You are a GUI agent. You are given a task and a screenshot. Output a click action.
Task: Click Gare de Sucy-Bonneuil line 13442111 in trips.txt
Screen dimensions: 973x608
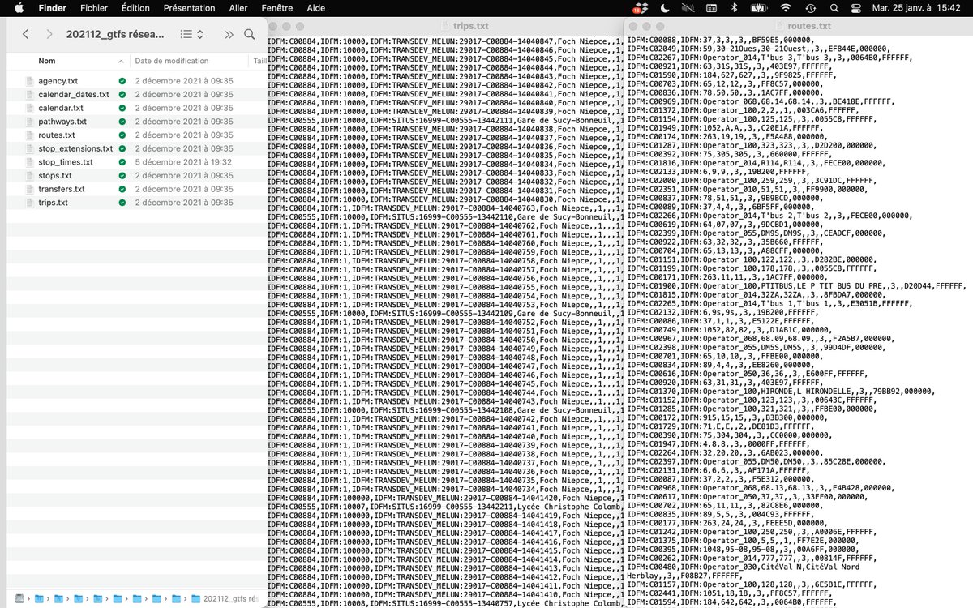click(x=445, y=120)
